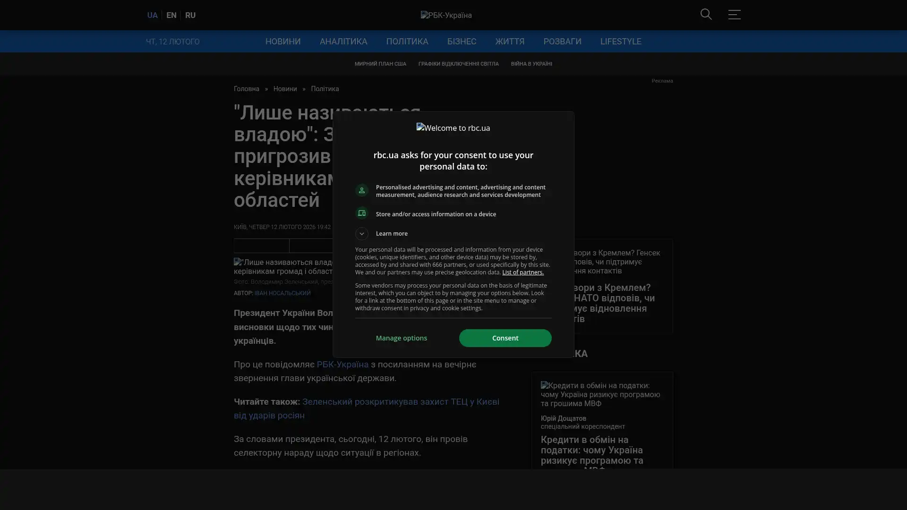The height and width of the screenshot is (510, 907).
Task: Click author link ІВАН НОСАЛЬСЬКИЙ
Action: coord(282,293)
